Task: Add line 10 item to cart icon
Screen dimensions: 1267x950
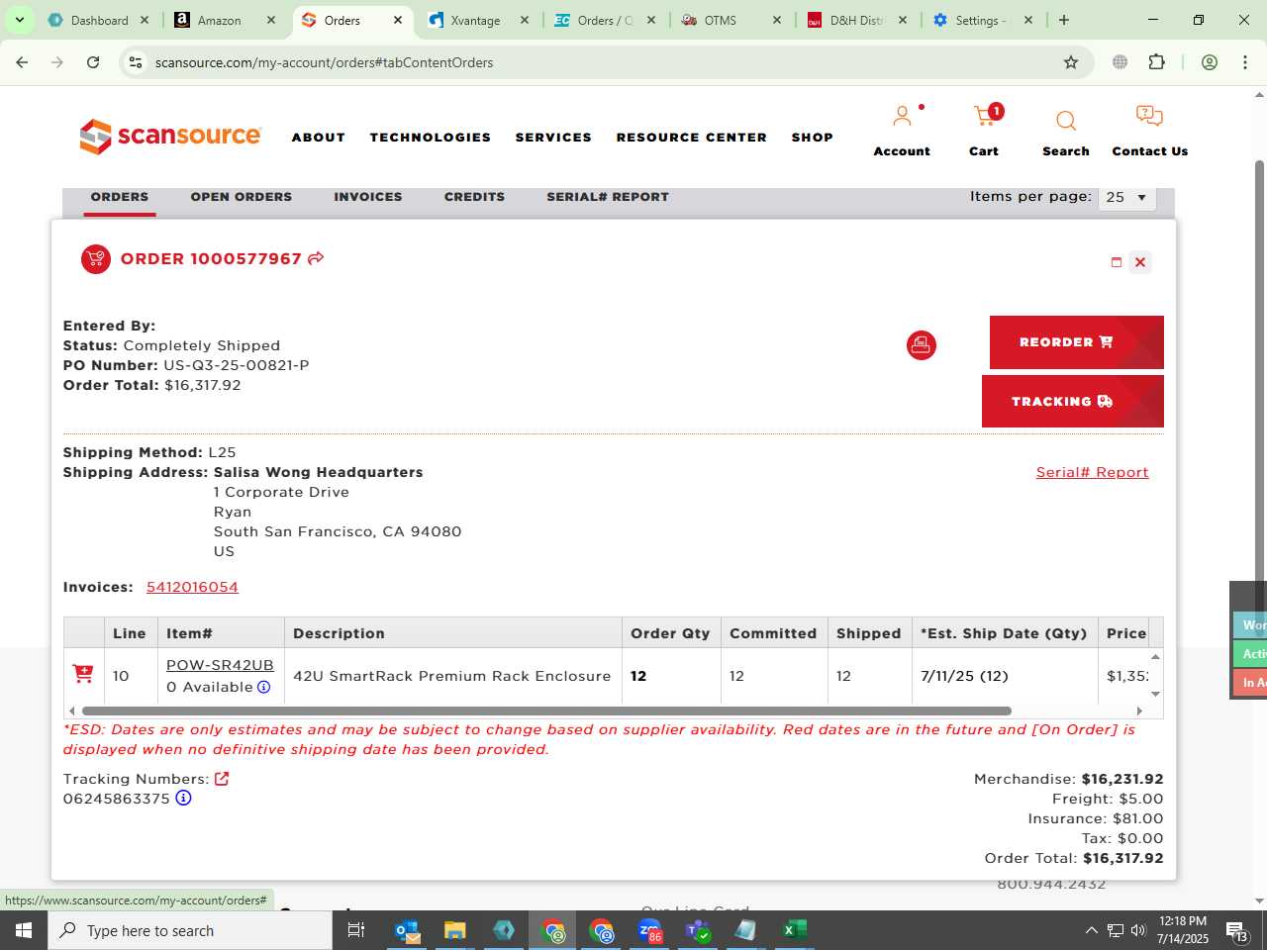Action: (83, 674)
